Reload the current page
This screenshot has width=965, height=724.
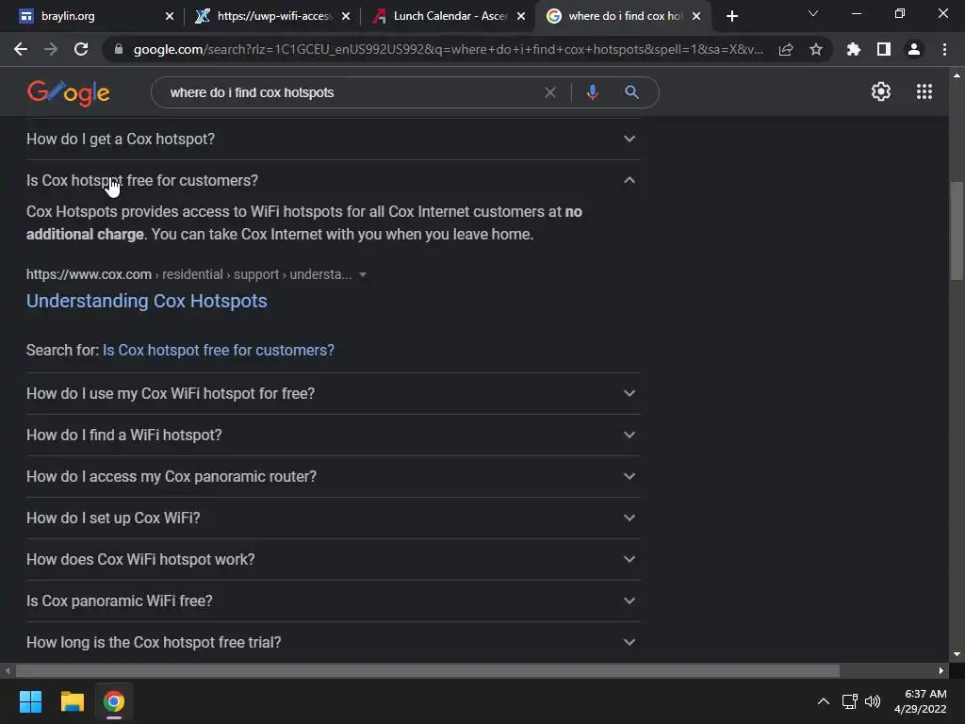[x=81, y=49]
